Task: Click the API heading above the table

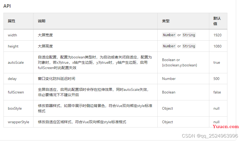Action: [7, 6]
